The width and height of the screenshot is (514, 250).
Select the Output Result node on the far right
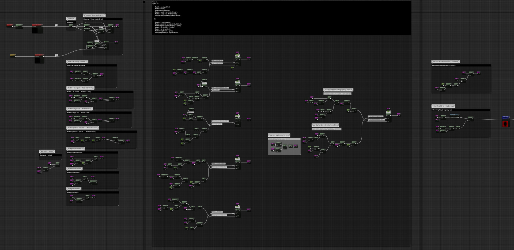[506, 117]
